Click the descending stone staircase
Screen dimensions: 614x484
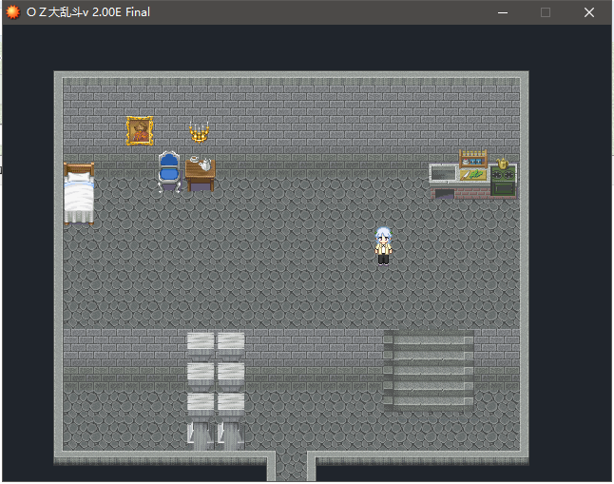(429, 370)
